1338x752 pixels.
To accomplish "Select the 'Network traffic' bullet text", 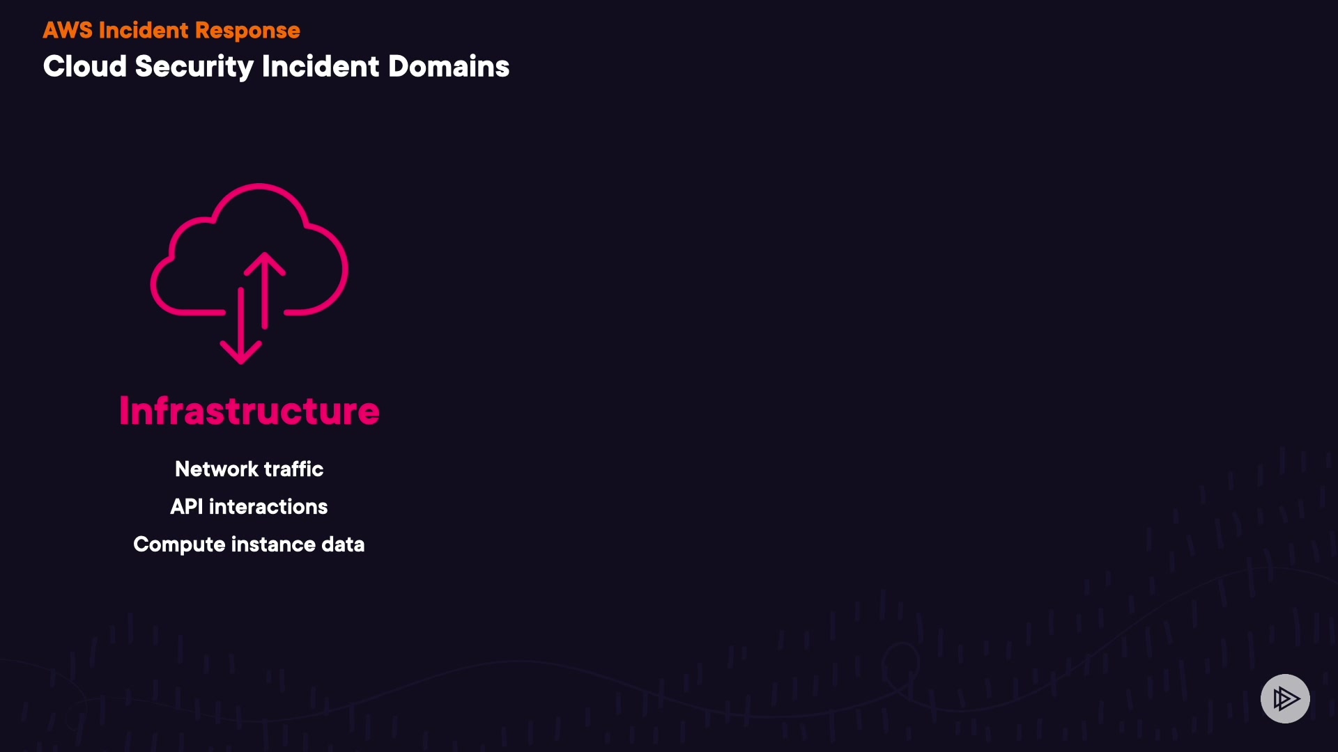I will [249, 469].
